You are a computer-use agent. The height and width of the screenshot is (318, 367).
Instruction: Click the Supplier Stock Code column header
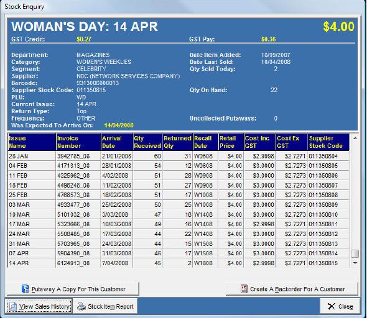[328, 142]
